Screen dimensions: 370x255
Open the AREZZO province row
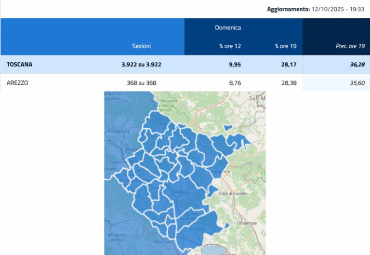coord(17,83)
